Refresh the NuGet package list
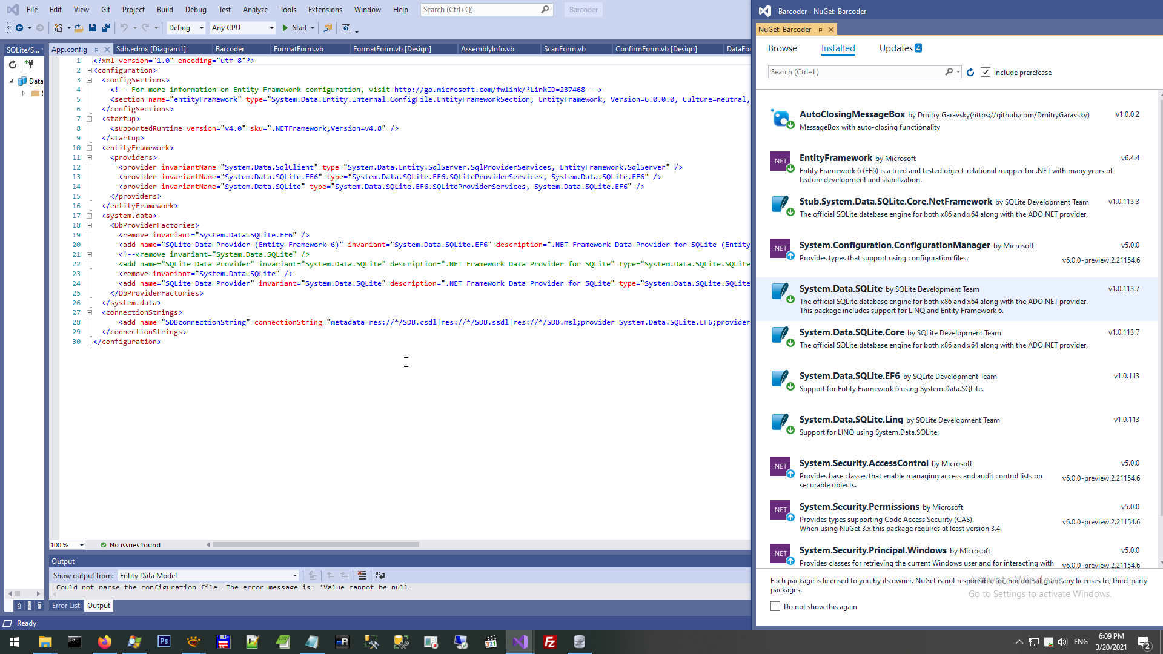The width and height of the screenshot is (1163, 654). [x=970, y=72]
